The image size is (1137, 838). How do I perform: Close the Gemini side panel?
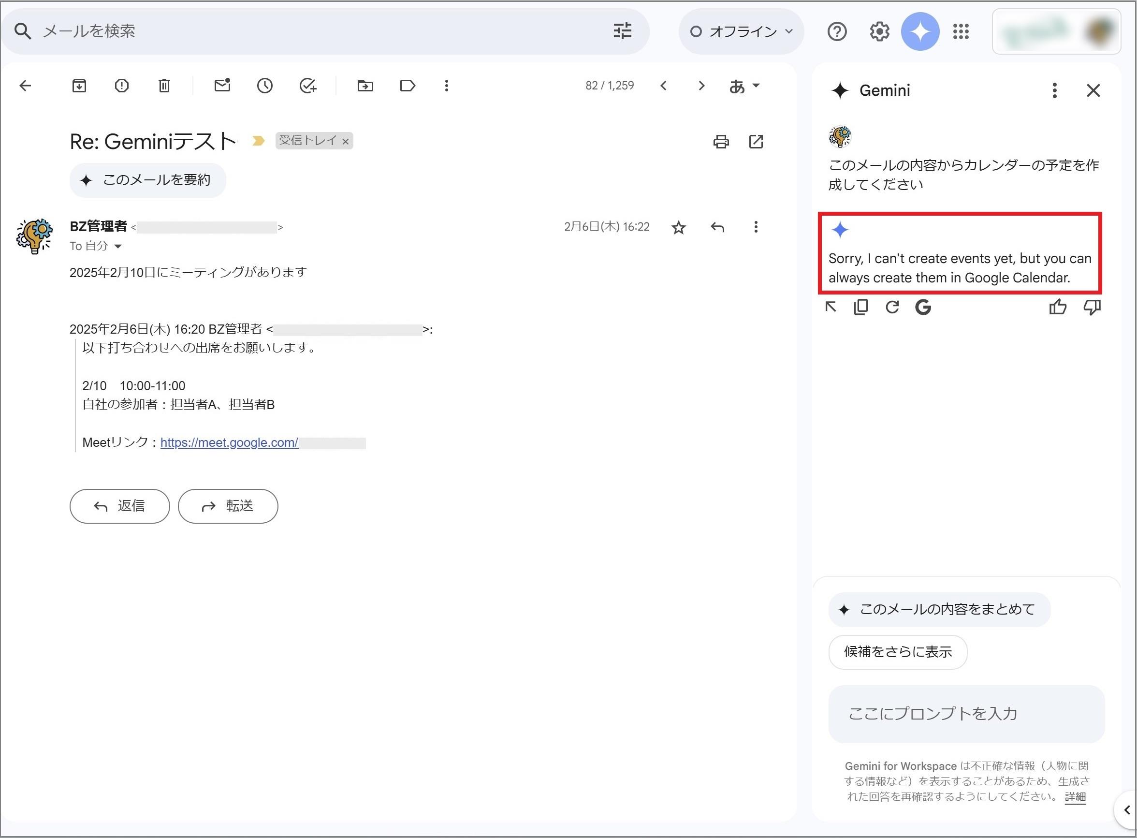(x=1093, y=91)
